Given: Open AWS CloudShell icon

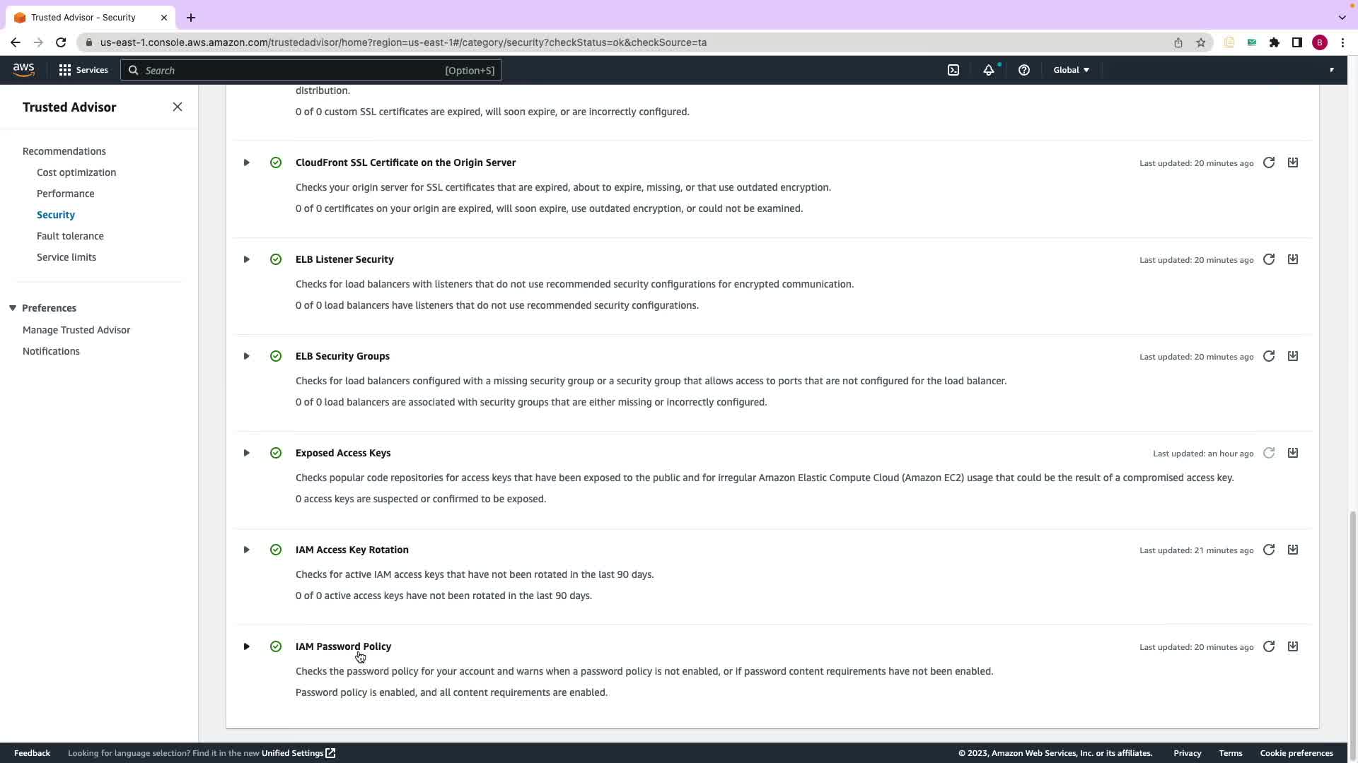Looking at the screenshot, I should 953,70.
